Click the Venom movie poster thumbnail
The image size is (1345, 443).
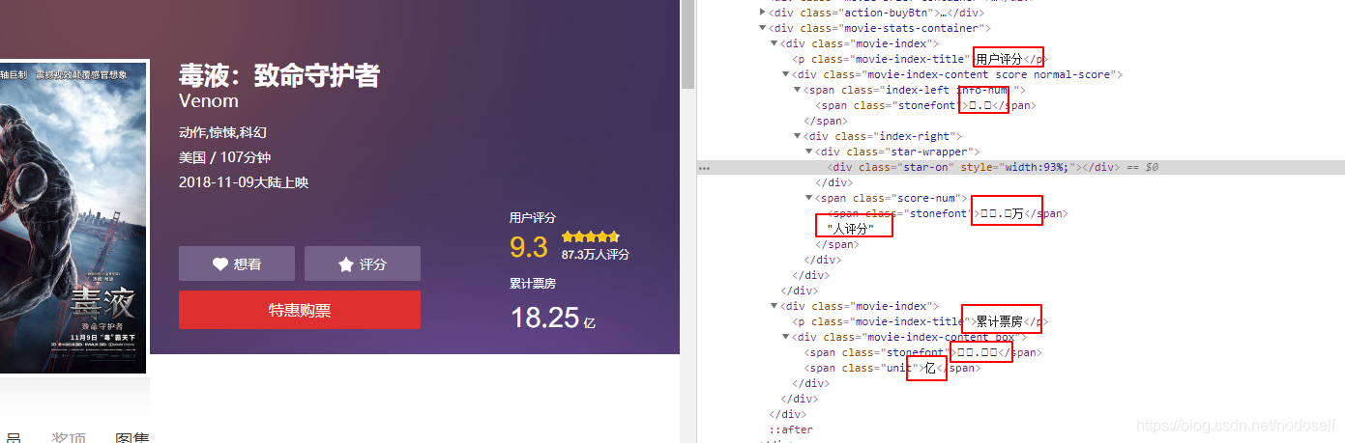(x=73, y=217)
